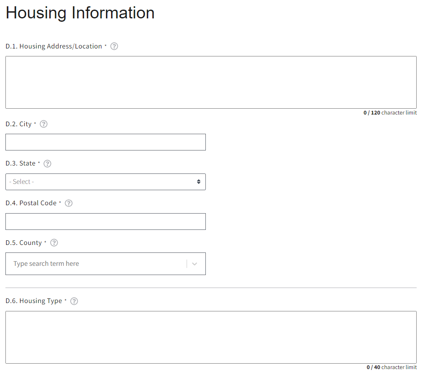The width and height of the screenshot is (425, 372).
Task: Click the D.2. City label text
Action: (18, 124)
